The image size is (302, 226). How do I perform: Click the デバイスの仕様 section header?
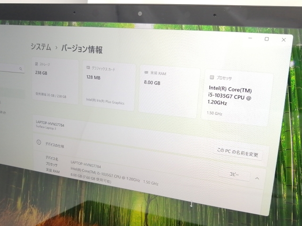click(x=55, y=145)
